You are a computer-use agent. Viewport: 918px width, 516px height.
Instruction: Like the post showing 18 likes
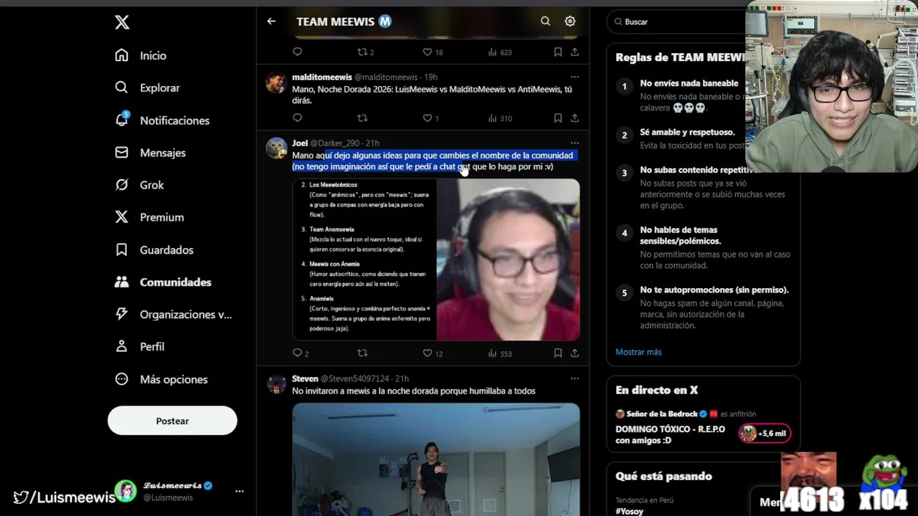432,52
